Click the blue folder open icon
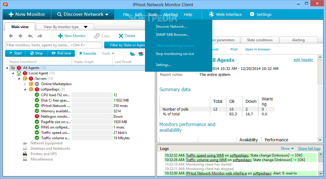The image size is (326, 179). [x=132, y=54]
